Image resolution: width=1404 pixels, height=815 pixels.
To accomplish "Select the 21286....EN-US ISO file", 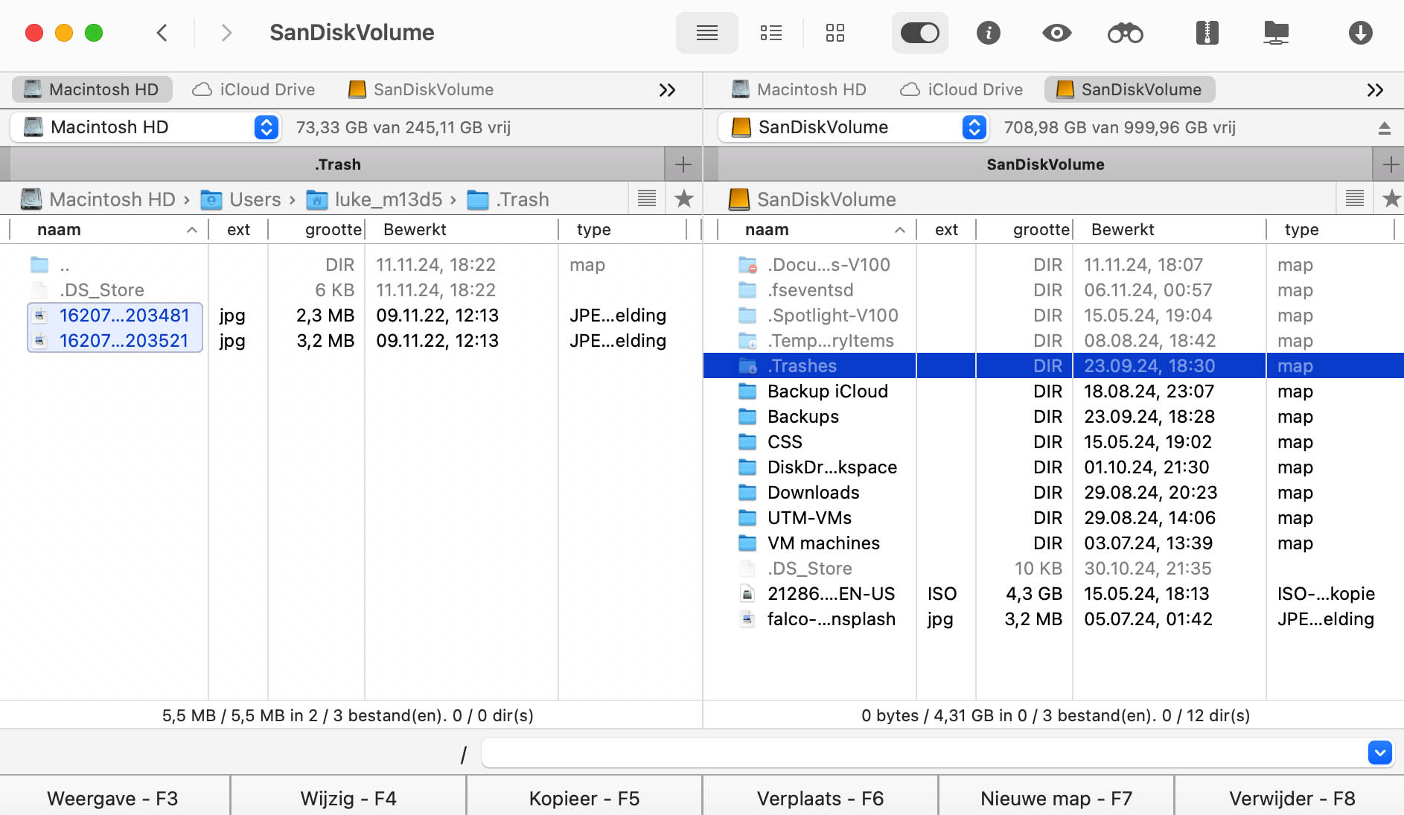I will tap(1053, 594).
